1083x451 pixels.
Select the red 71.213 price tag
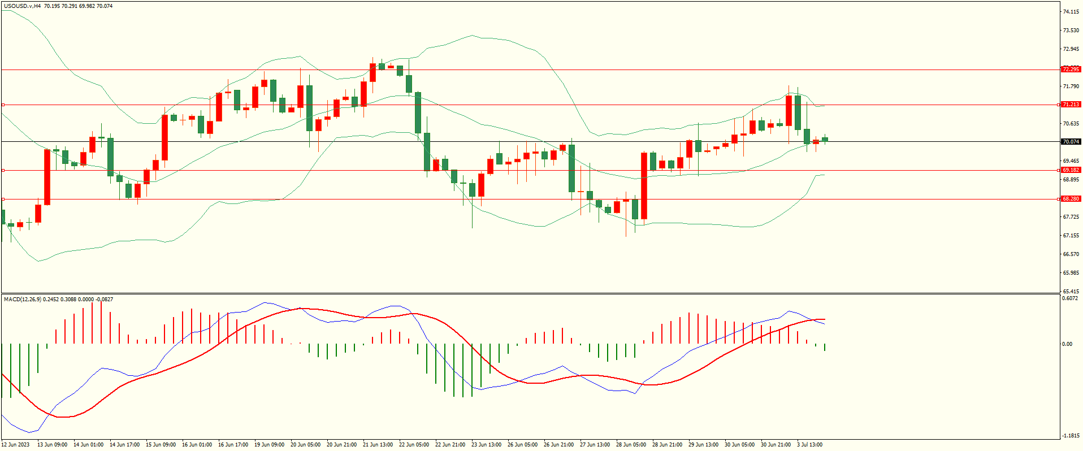[1071, 105]
